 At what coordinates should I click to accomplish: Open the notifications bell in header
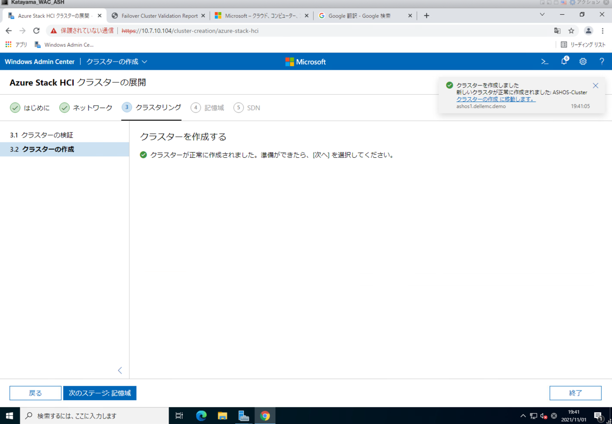point(565,61)
